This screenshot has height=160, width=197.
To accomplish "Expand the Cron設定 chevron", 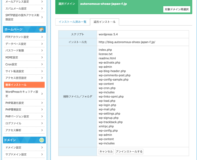I will pyautogui.click(x=42, y=64).
